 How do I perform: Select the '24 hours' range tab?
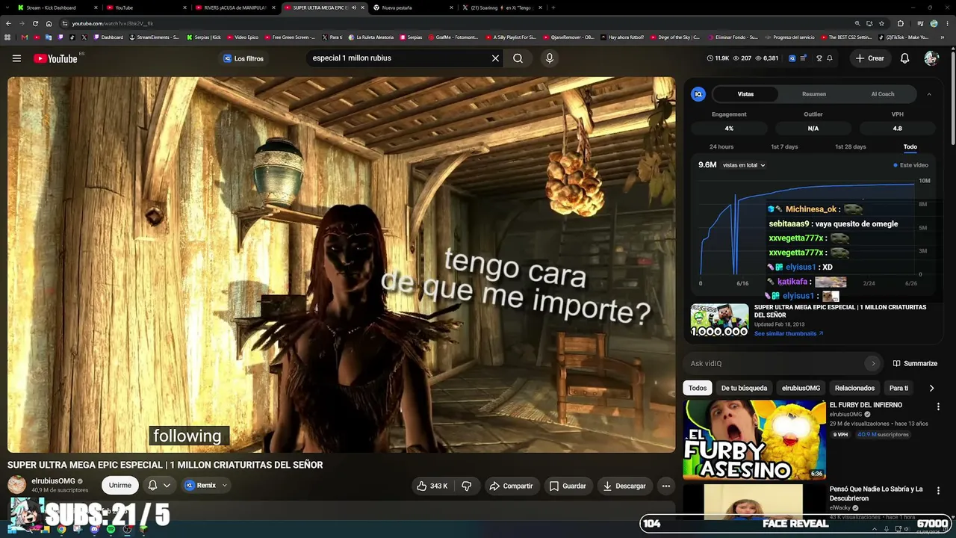pyautogui.click(x=721, y=146)
